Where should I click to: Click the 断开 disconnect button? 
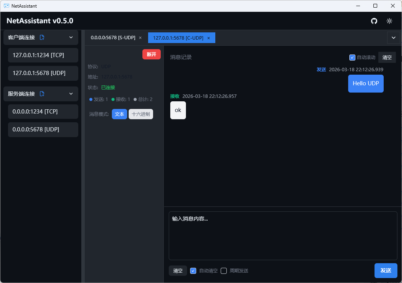click(151, 54)
